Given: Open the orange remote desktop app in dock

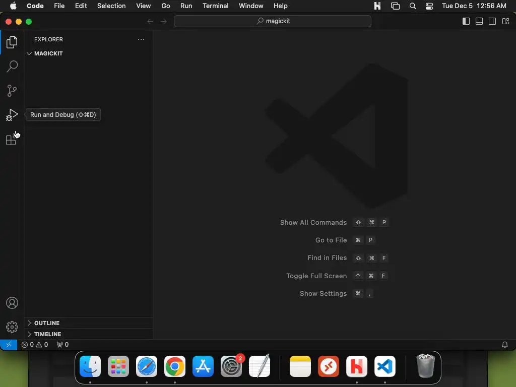Looking at the screenshot, I should 329,366.
